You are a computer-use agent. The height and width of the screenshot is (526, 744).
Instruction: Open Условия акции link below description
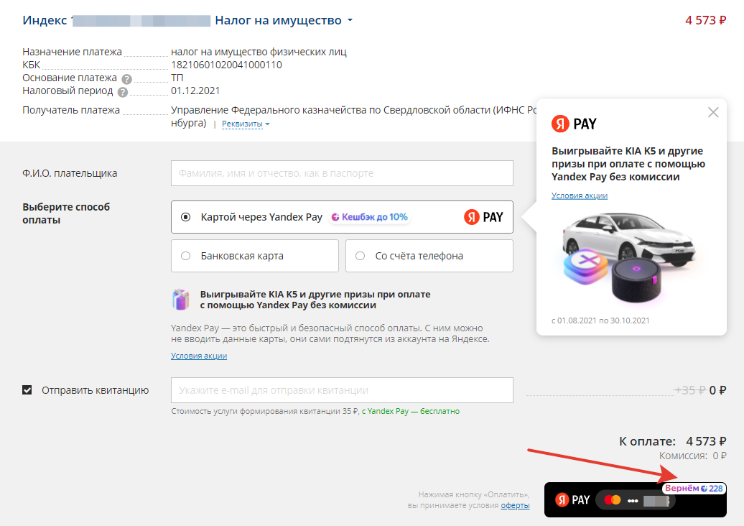click(x=199, y=356)
